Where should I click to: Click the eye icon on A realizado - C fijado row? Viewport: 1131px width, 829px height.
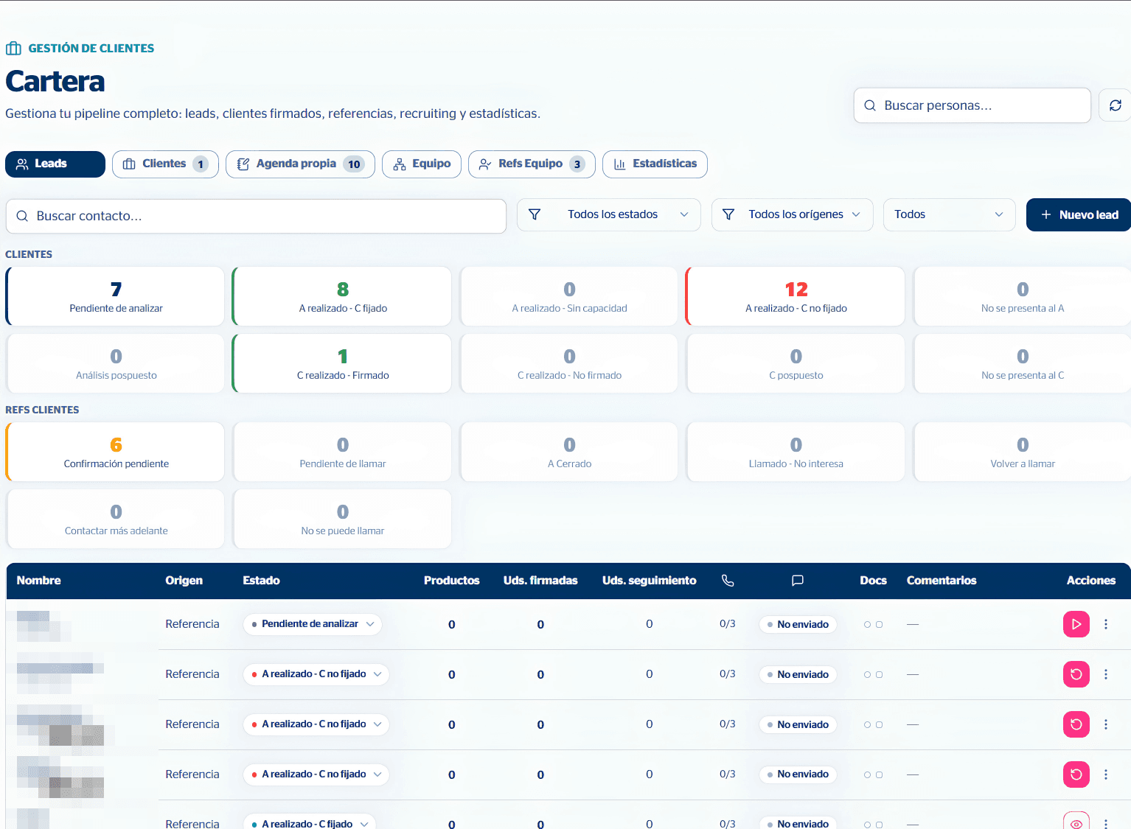(x=1076, y=822)
